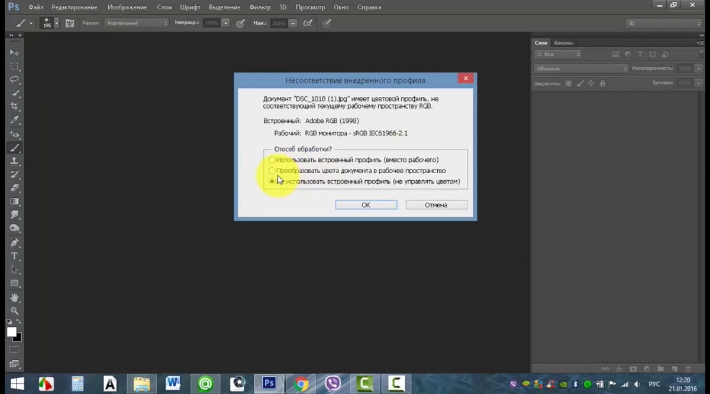710x394 pixels.
Task: Open the tool preset picker arrow
Action: point(31,24)
